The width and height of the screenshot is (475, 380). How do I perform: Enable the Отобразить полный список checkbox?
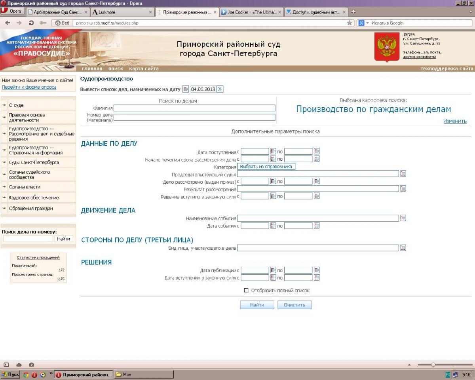tap(246, 291)
